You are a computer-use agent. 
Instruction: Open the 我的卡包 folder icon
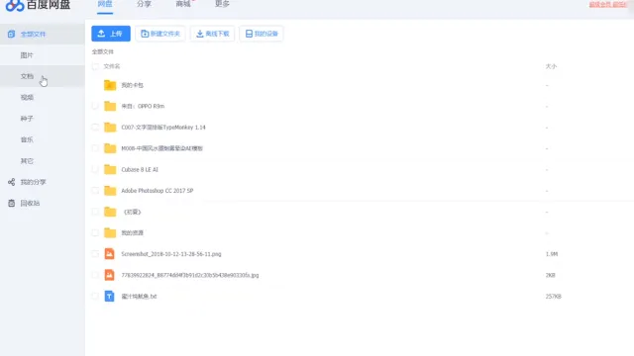tap(110, 85)
